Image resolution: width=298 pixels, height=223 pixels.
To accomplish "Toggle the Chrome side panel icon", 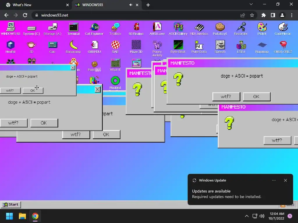I will pyautogui.click(x=273, y=15).
